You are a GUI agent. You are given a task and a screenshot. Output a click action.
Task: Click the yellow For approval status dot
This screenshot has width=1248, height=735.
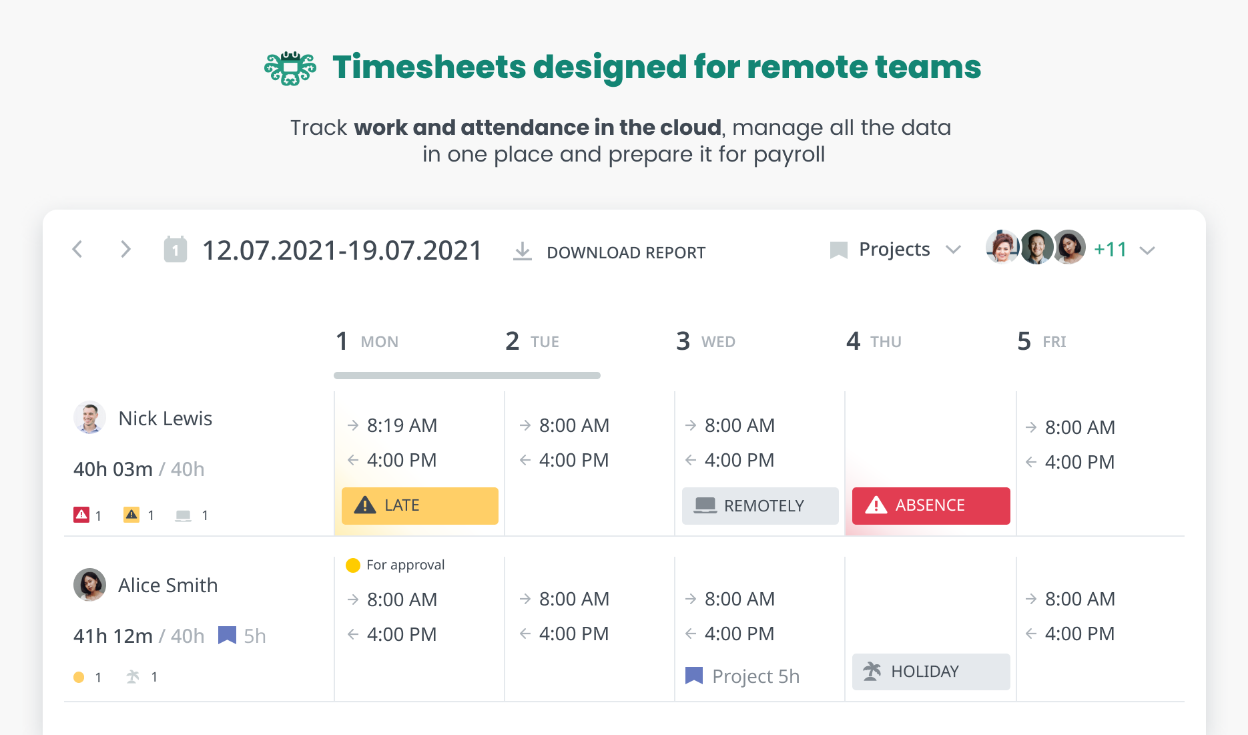point(353,565)
